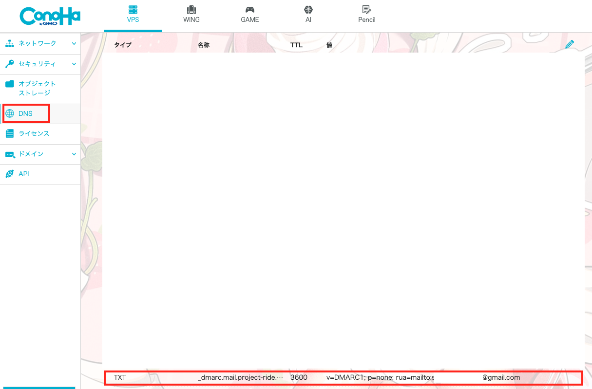The width and height of the screenshot is (592, 389).
Task: Switch to the GAME tab
Action: pyautogui.click(x=250, y=16)
